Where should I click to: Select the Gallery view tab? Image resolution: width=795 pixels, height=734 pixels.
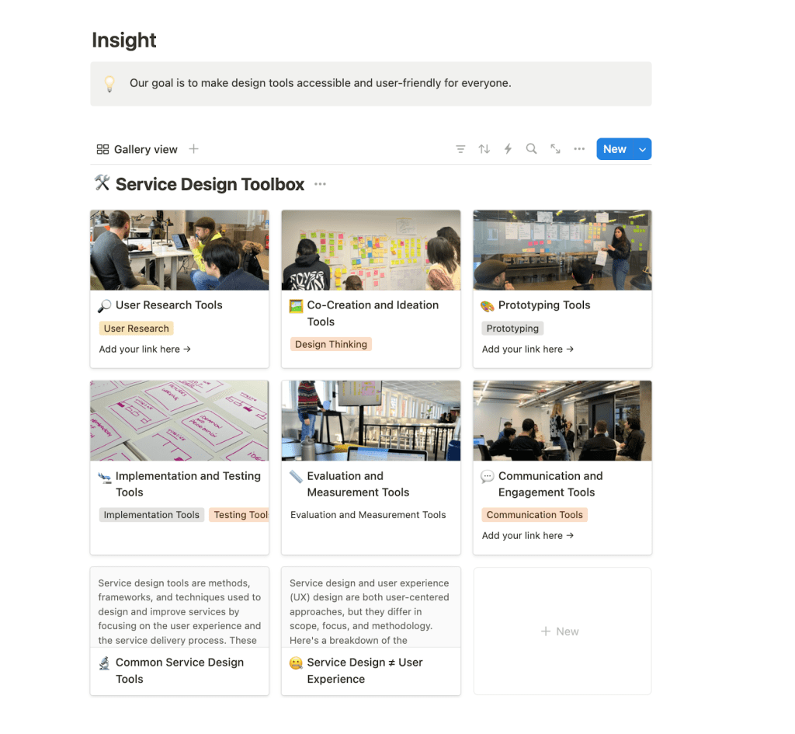pos(137,149)
